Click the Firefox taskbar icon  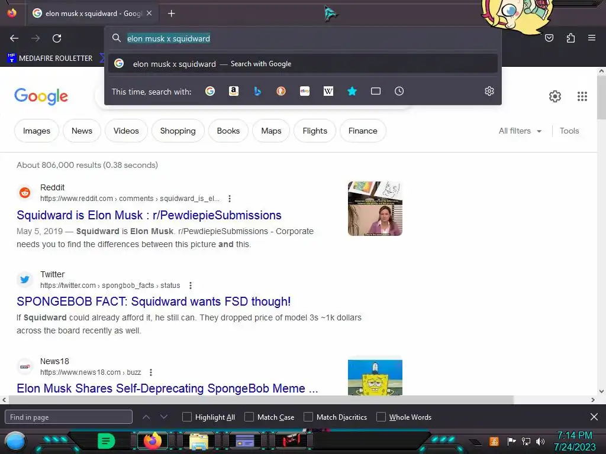[152, 441]
